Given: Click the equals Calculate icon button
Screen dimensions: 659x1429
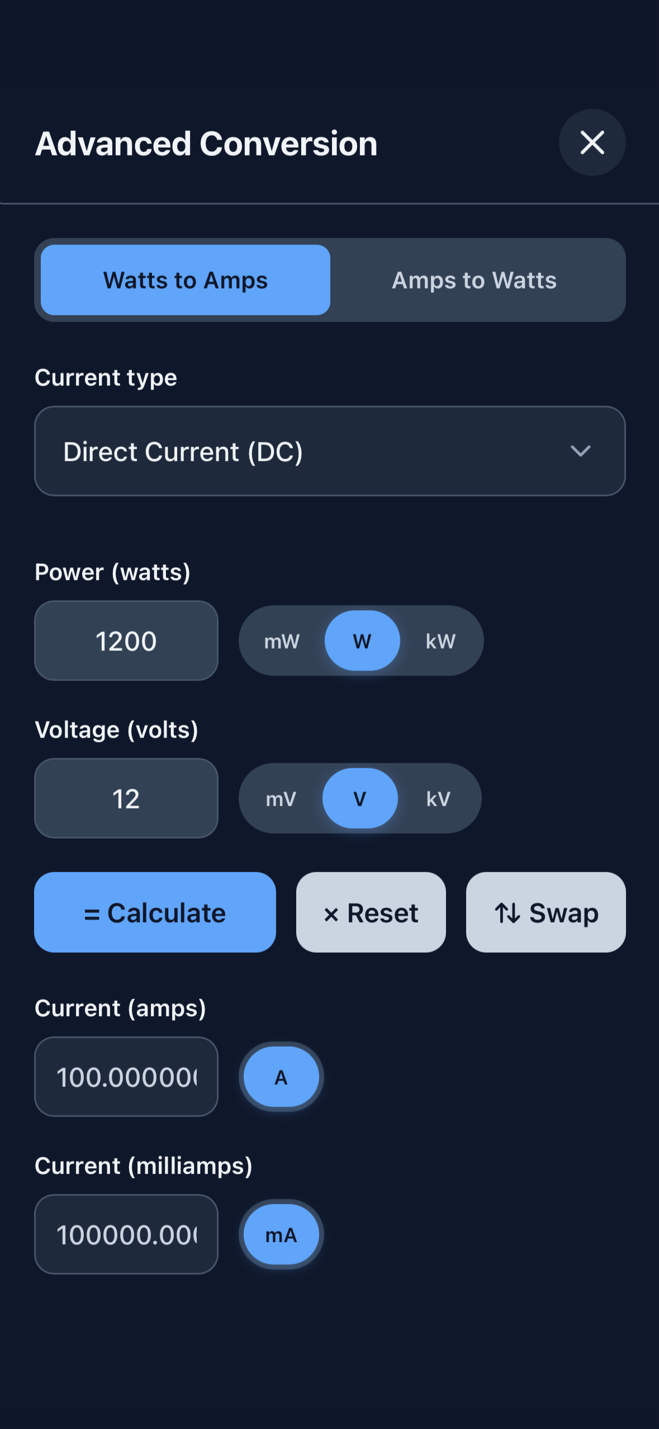Looking at the screenshot, I should click(x=155, y=912).
